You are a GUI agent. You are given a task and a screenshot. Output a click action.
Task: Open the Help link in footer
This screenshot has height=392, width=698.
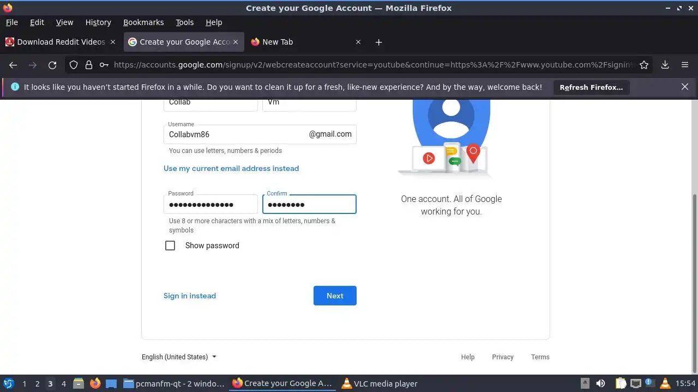[x=468, y=357]
